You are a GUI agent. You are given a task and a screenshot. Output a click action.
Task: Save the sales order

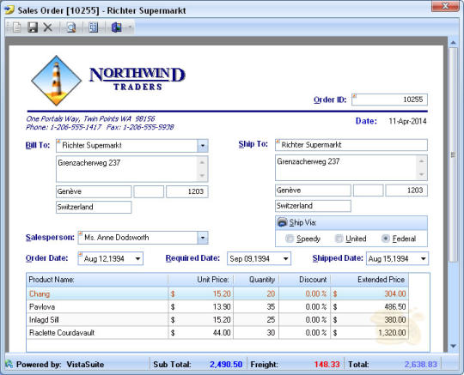[33, 27]
